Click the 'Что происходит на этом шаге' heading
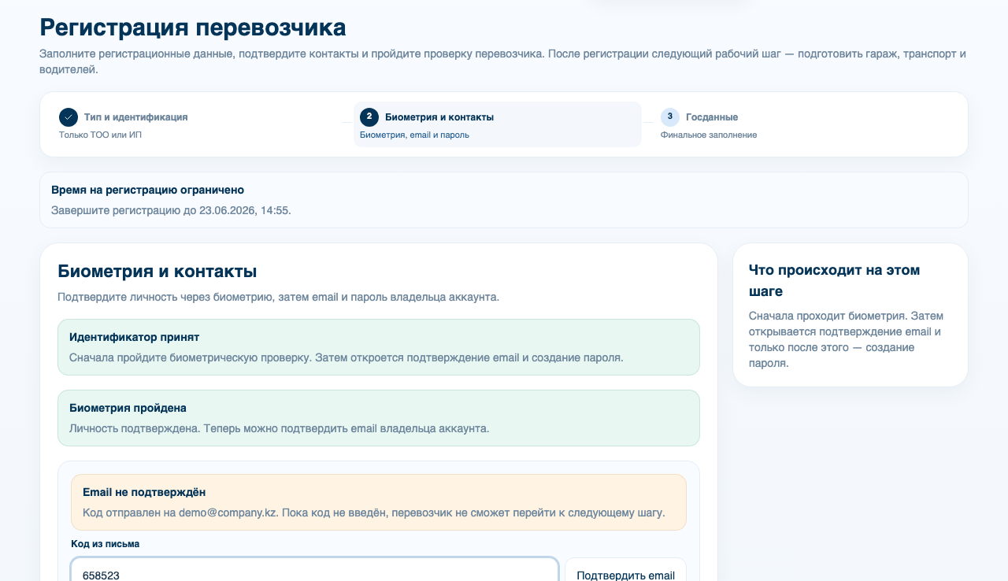 (x=835, y=280)
